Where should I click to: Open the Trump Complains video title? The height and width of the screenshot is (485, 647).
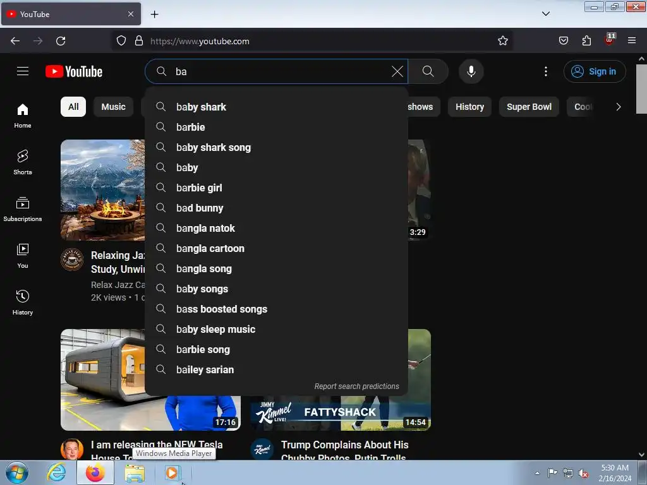pos(344,450)
